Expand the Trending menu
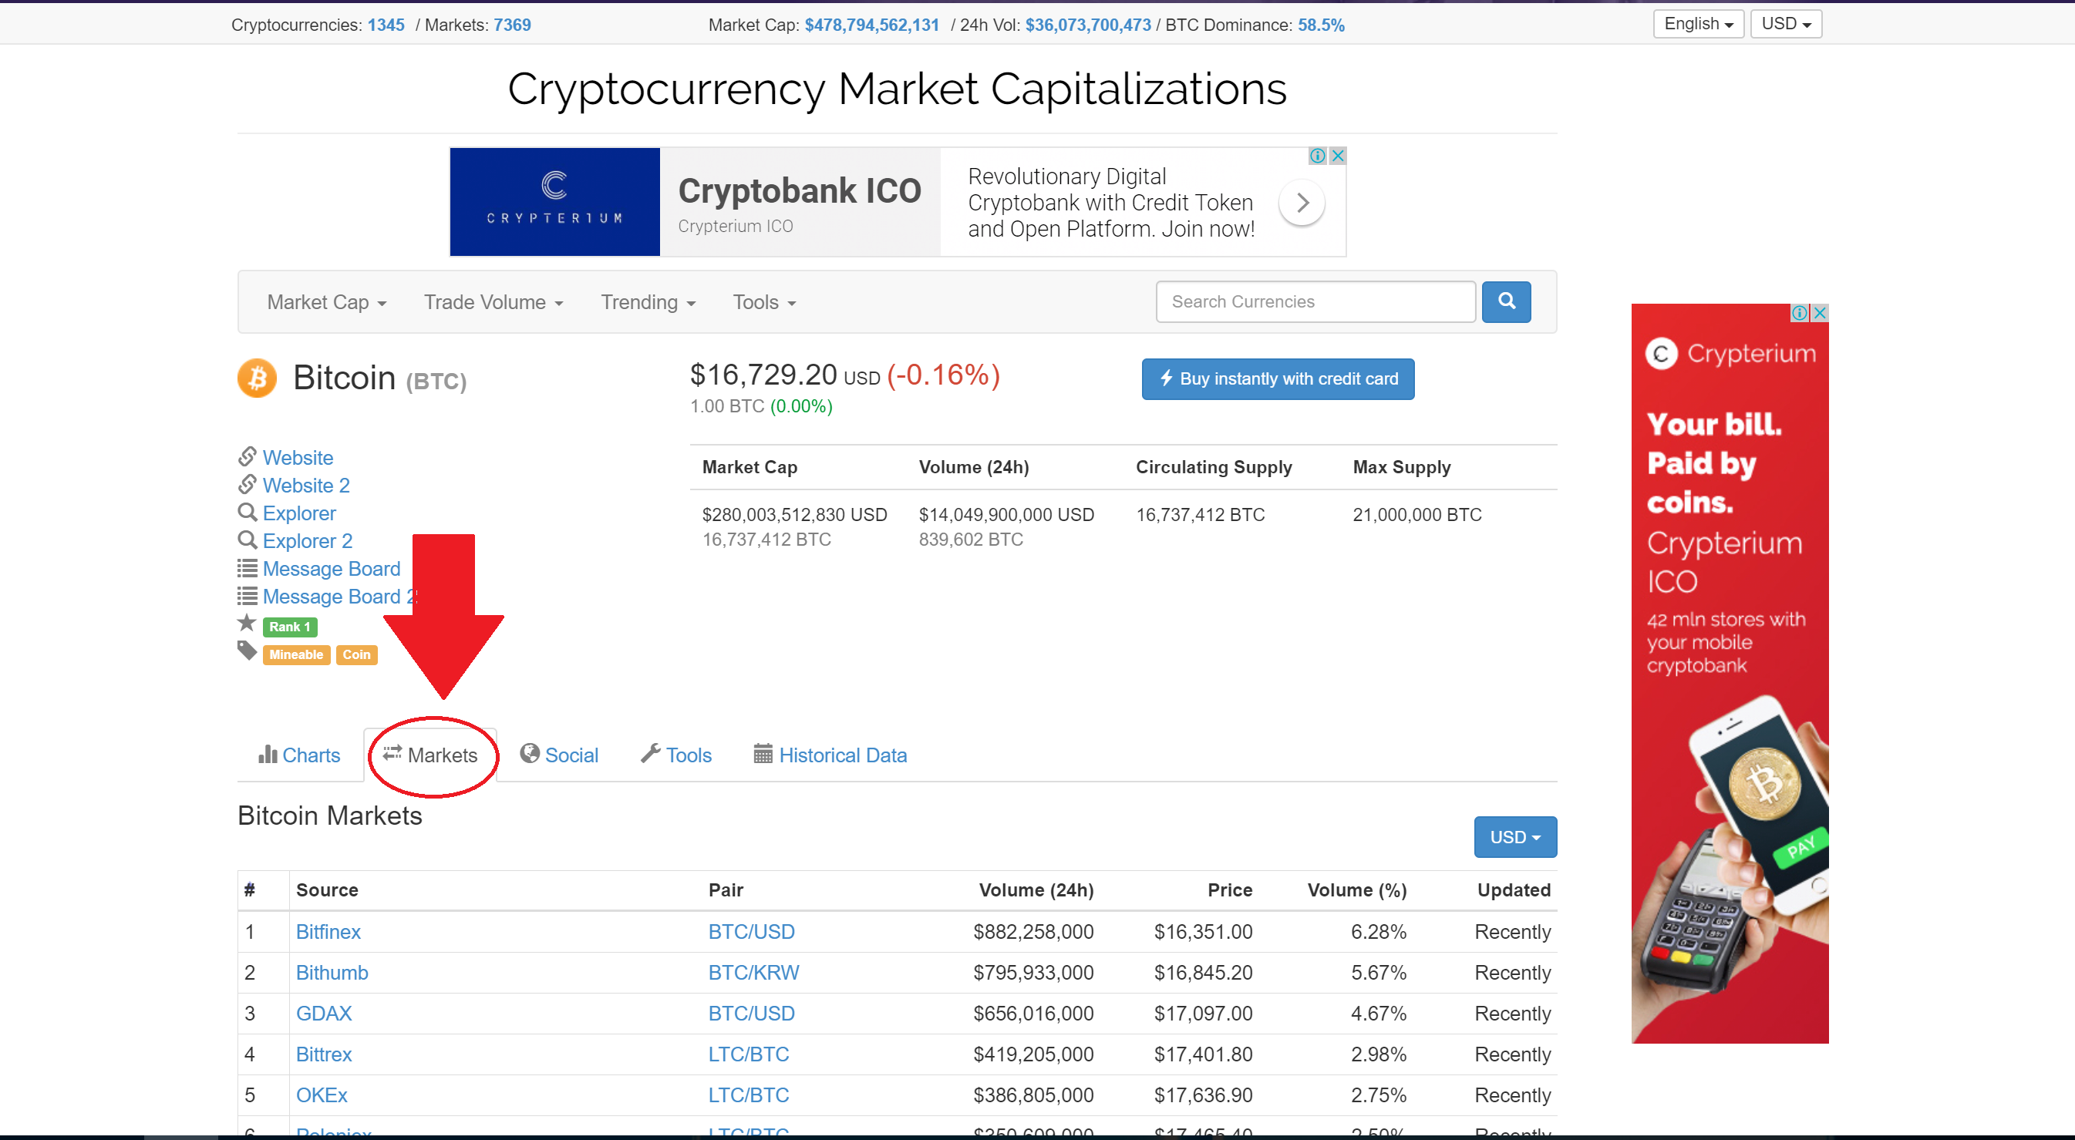 648,302
